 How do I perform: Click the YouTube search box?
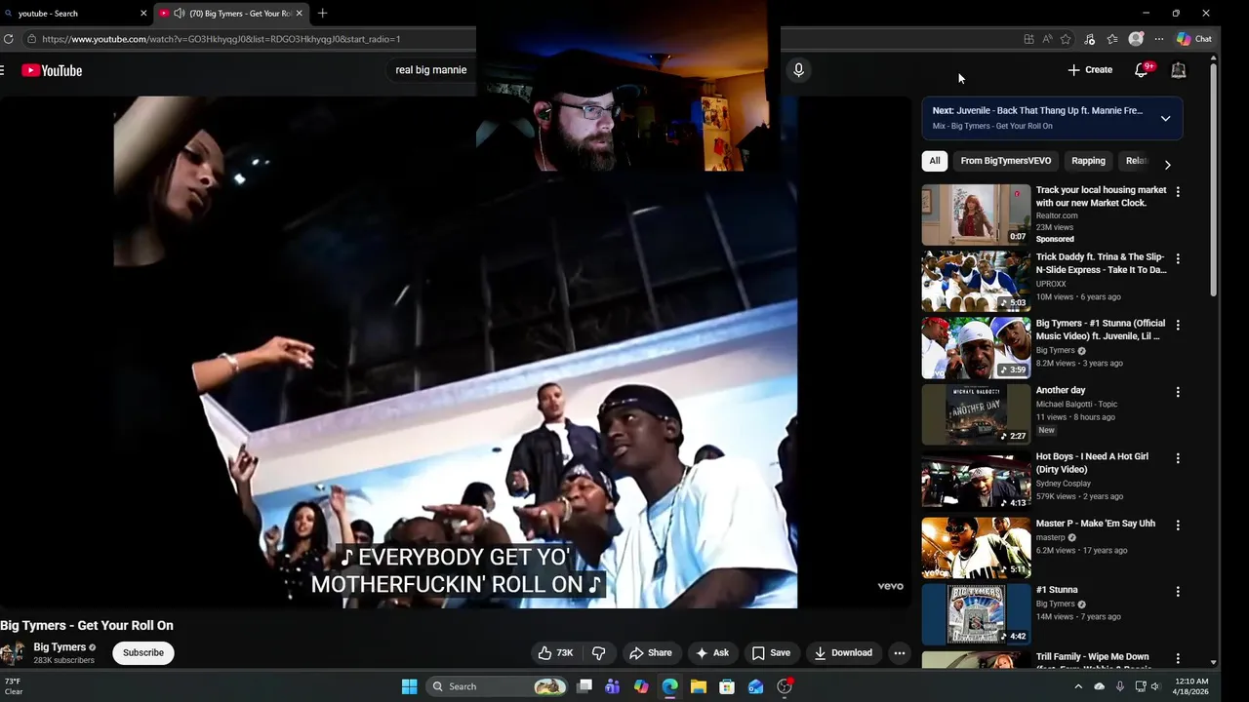point(431,70)
